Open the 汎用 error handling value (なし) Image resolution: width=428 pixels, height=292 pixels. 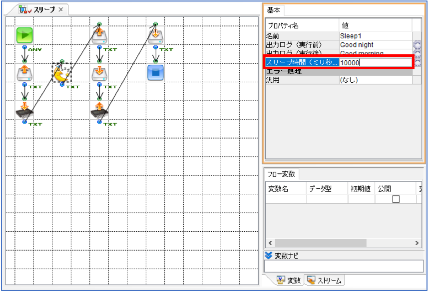click(x=376, y=80)
